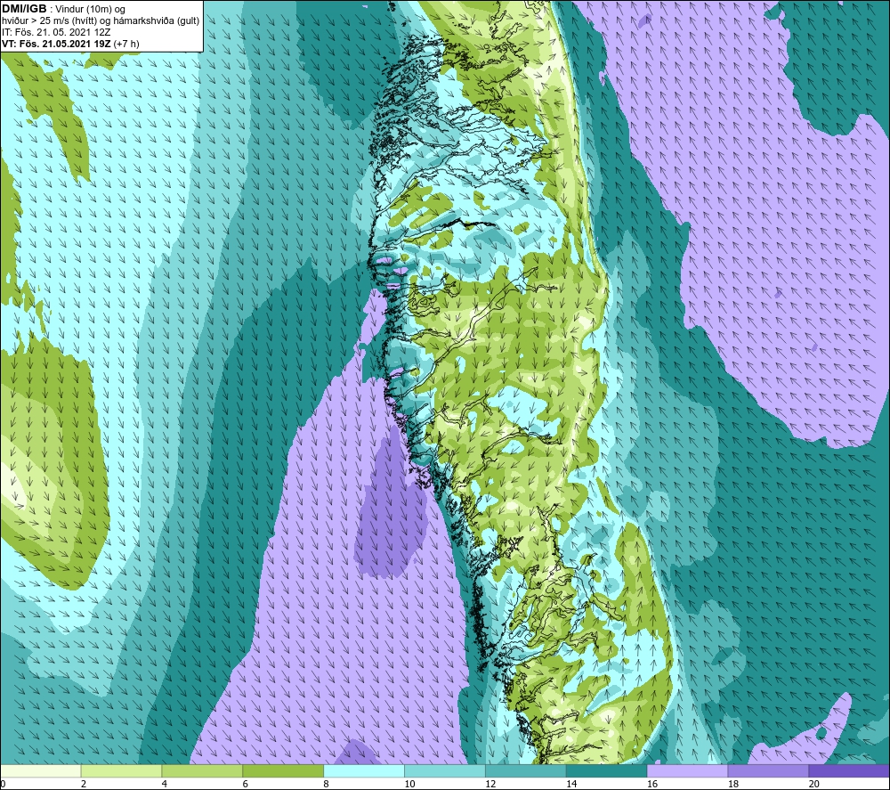Click the '2' label on the scale

pos(84,784)
